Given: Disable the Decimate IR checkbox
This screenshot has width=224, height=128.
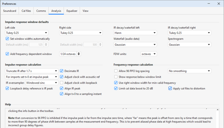Looking at the screenshot, I should tap(62, 71).
